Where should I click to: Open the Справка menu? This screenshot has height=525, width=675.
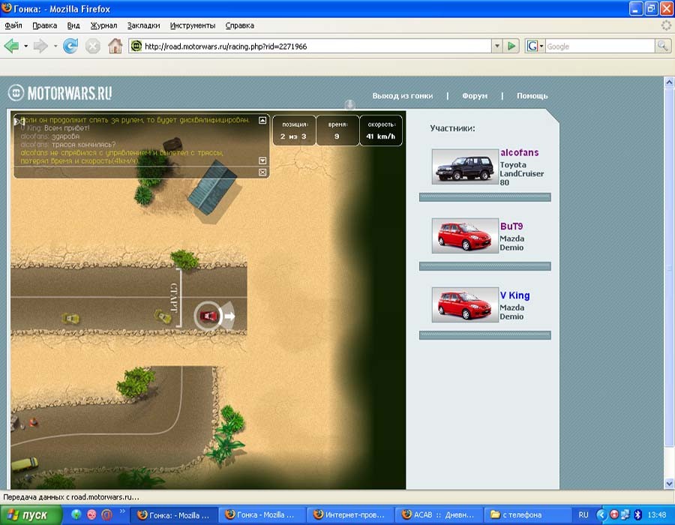[x=240, y=25]
